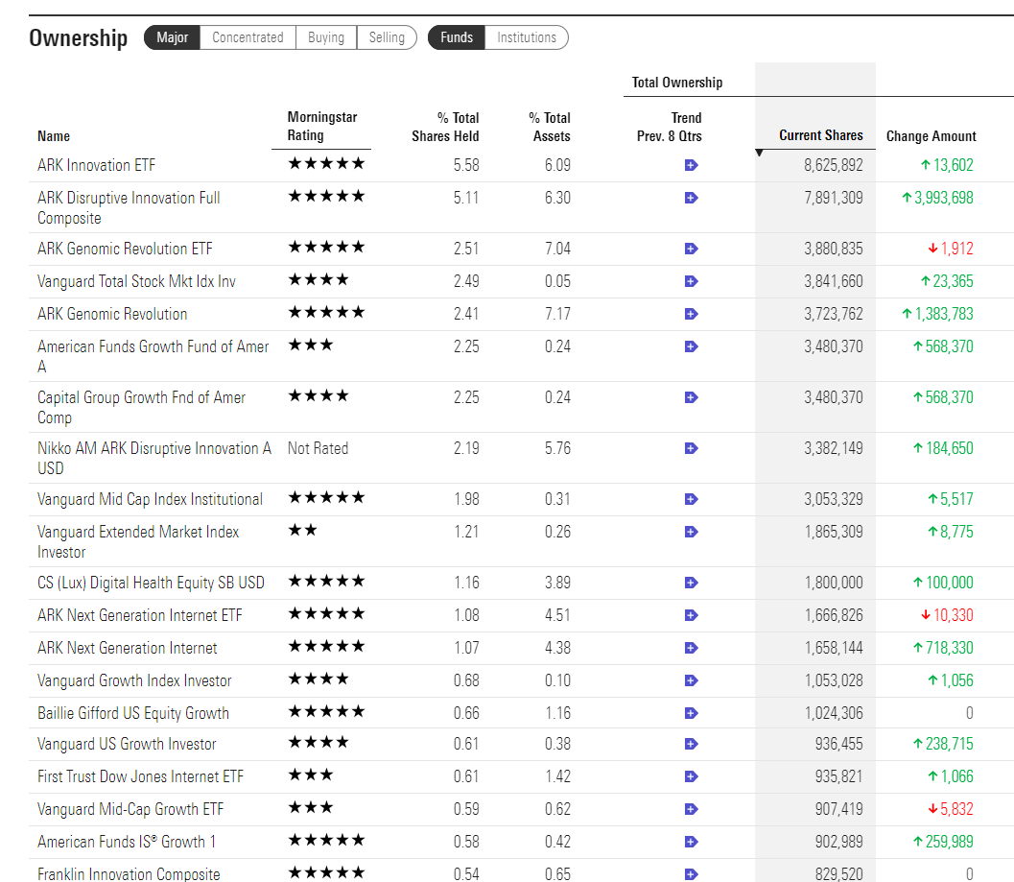This screenshot has height=882, width=1014.
Task: Open trend icon for ARK Disruptive Innovation Full Composite
Action: coord(691,198)
